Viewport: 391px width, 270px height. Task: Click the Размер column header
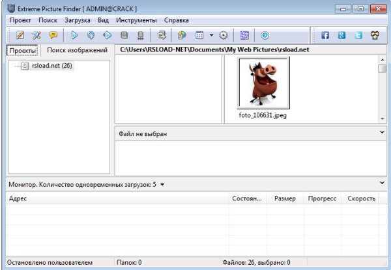pyautogui.click(x=285, y=198)
